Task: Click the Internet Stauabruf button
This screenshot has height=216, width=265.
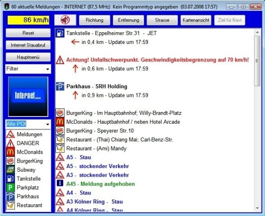Action: [x=28, y=45]
